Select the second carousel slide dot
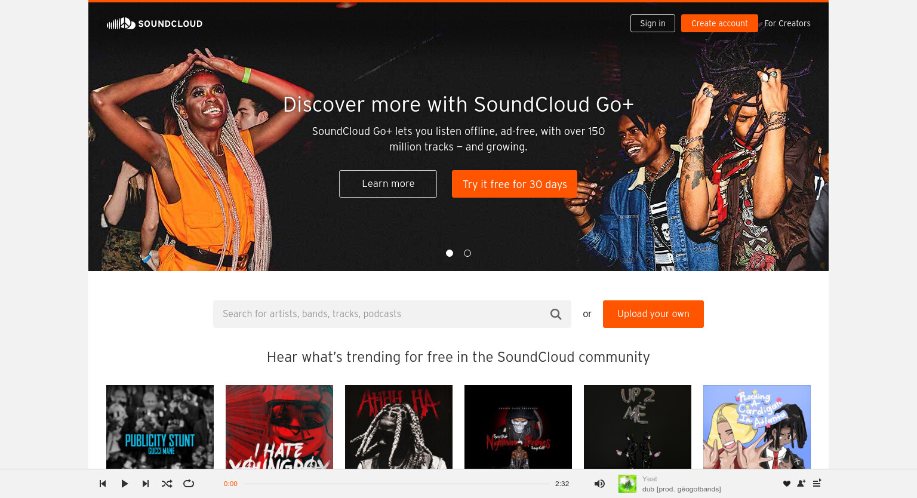 [x=467, y=253]
